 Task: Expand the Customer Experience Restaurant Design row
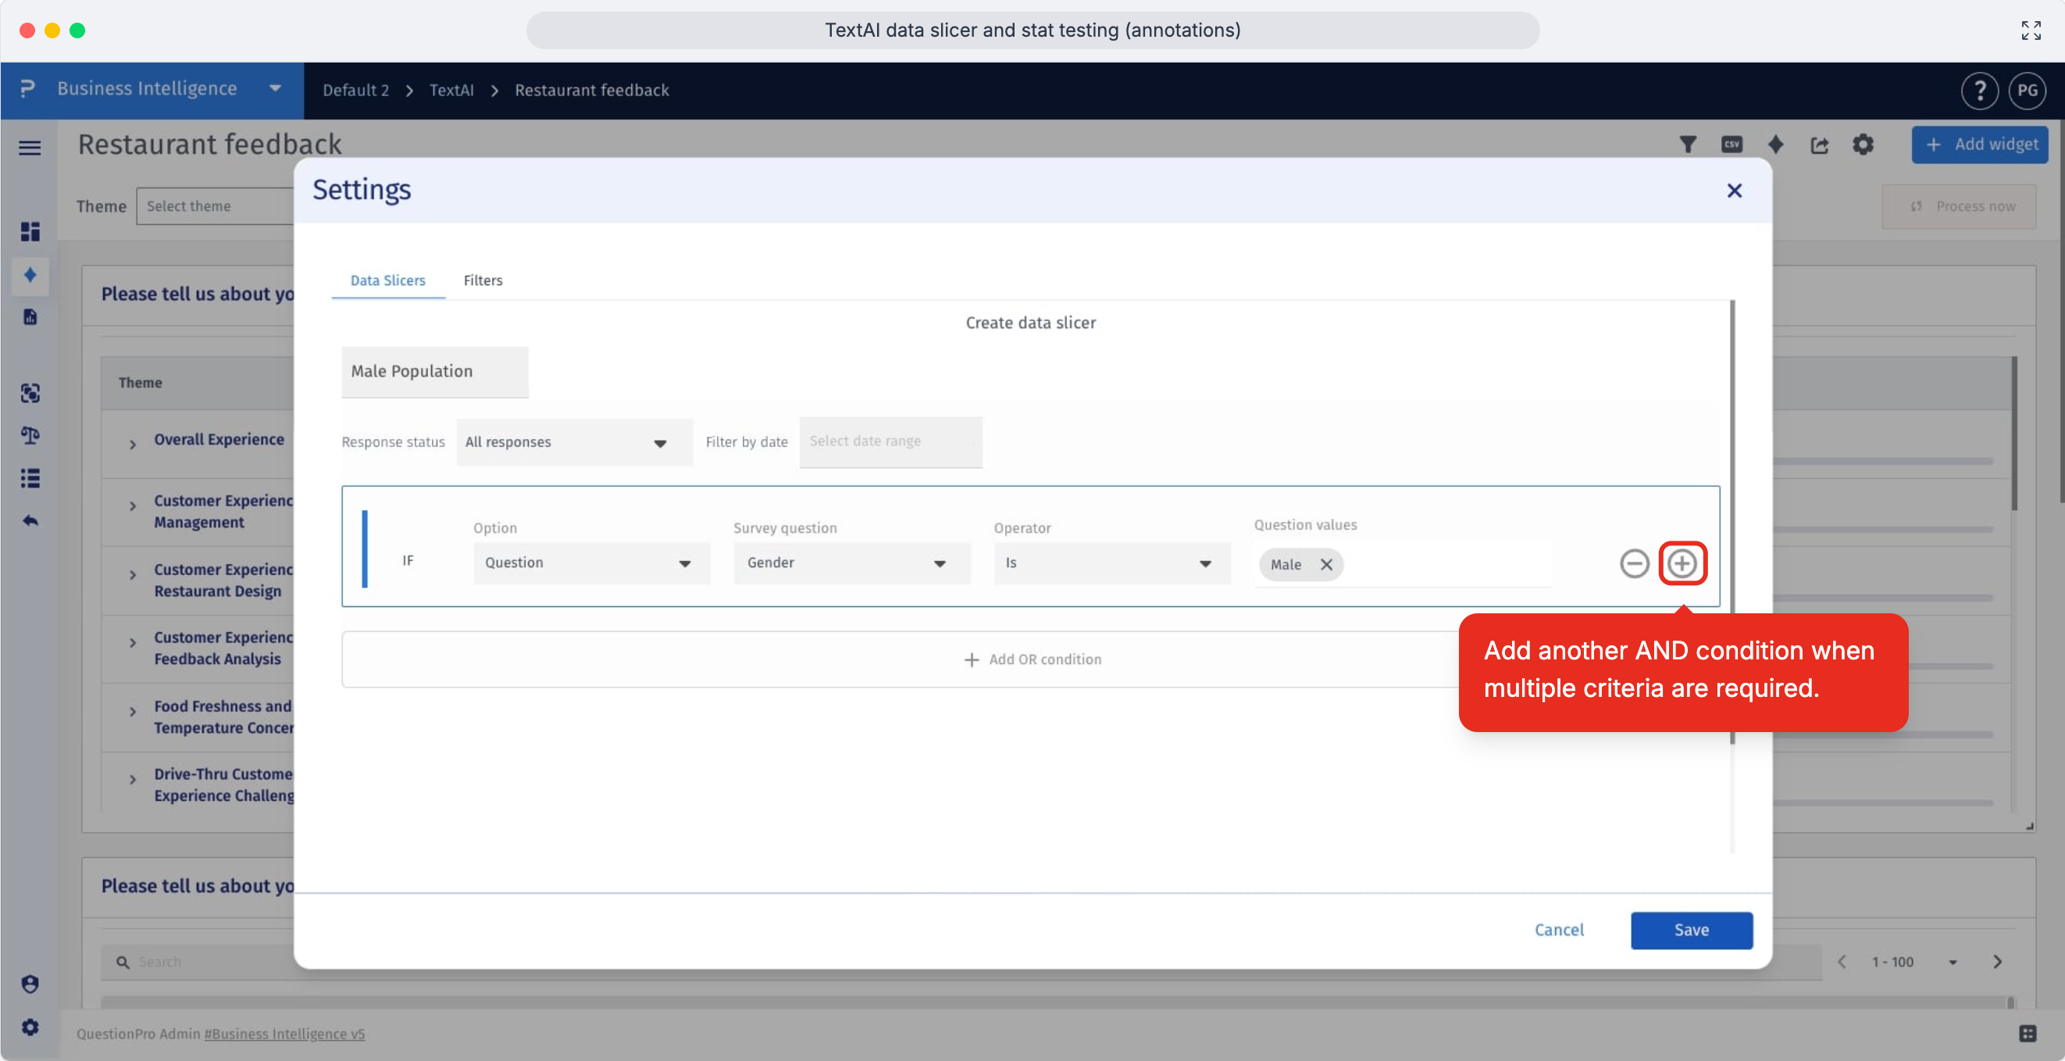pos(133,574)
